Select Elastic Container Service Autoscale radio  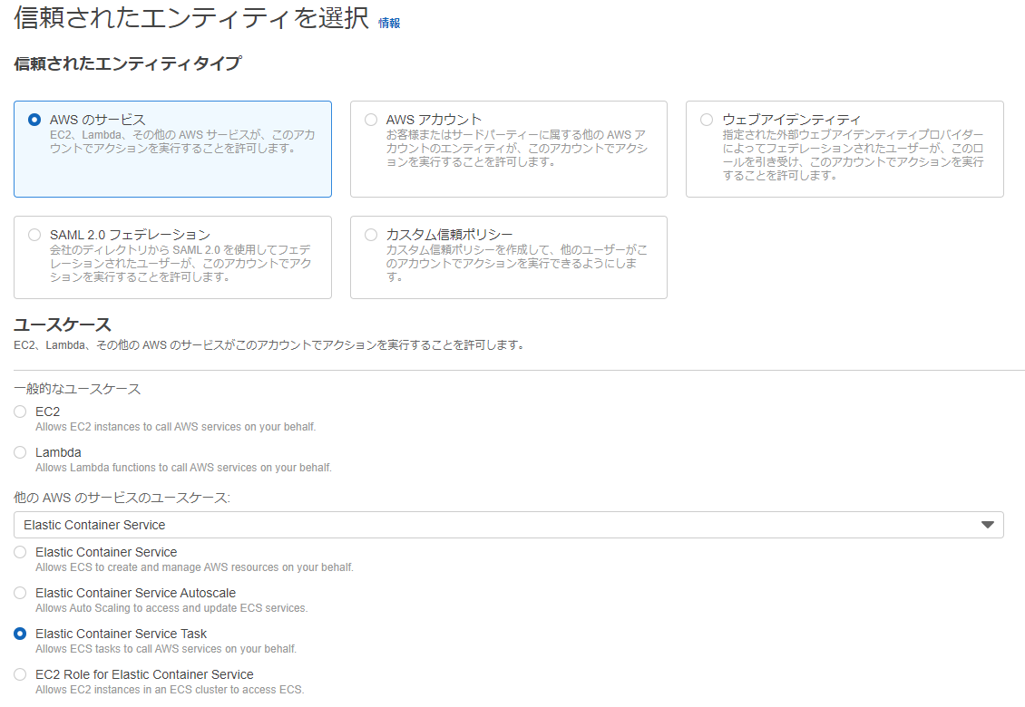[20, 593]
